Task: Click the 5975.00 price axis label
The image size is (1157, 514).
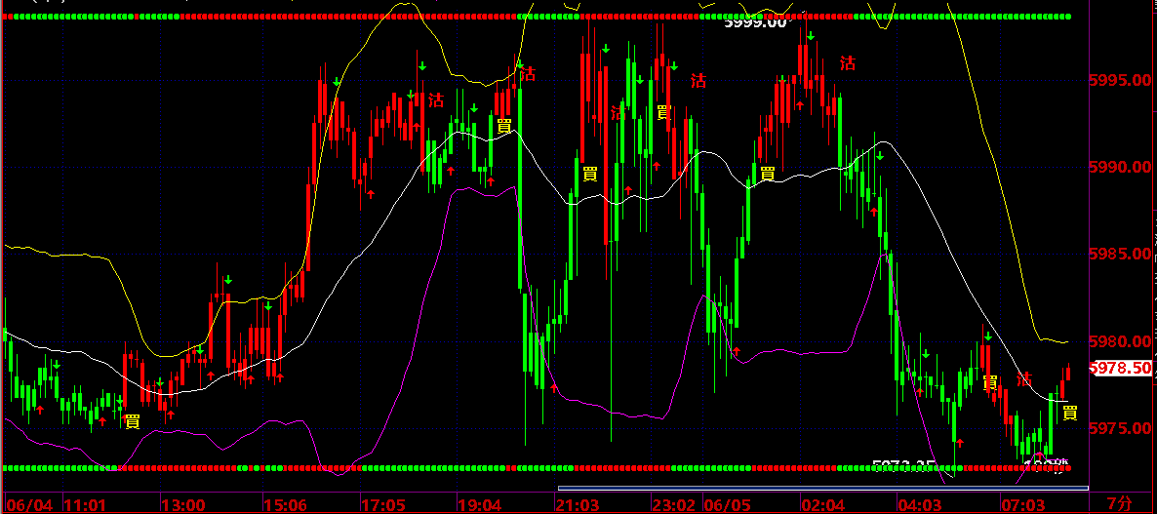Action: pyautogui.click(x=1120, y=428)
